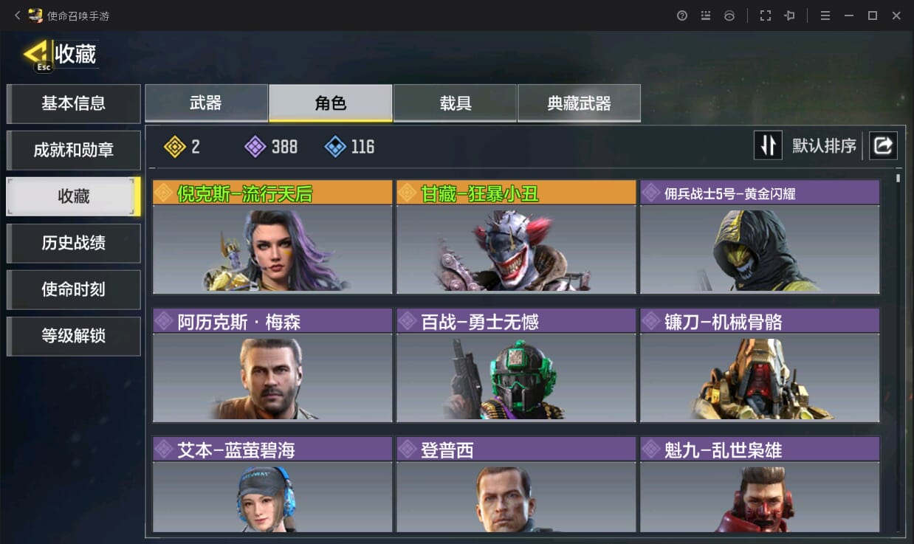914x544 pixels.
Task: Switch to the 武器 tab
Action: click(206, 103)
